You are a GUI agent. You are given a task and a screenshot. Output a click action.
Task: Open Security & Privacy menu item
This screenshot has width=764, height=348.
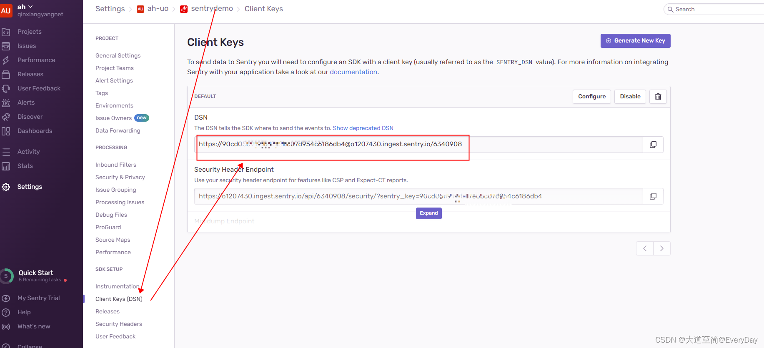[120, 177]
